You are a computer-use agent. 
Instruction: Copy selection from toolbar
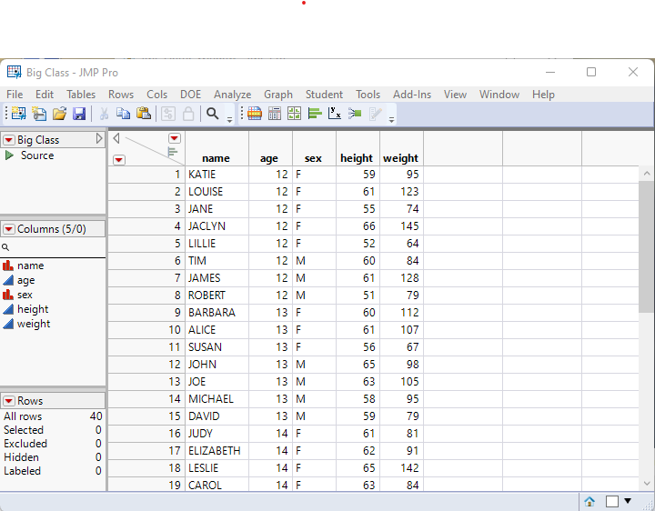tap(123, 114)
